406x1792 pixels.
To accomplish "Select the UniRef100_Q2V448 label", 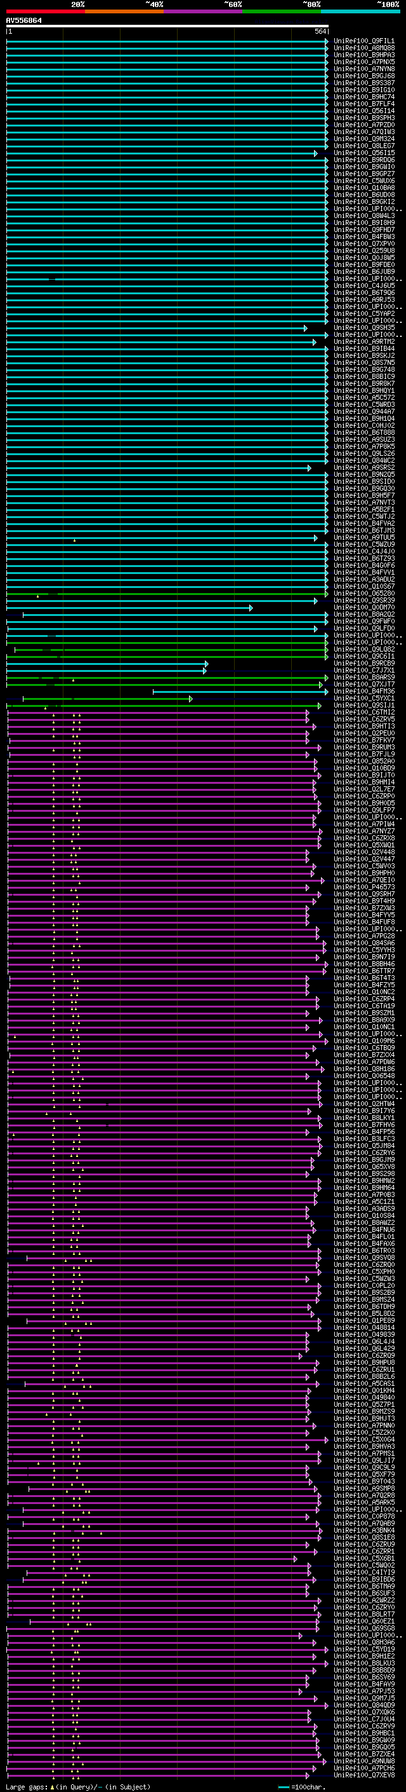I will [364, 852].
